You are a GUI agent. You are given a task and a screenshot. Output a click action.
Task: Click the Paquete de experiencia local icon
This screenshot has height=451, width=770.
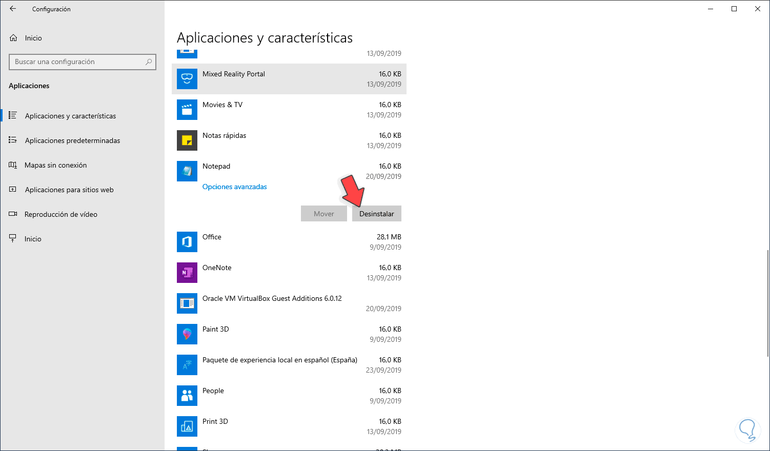coord(187,365)
